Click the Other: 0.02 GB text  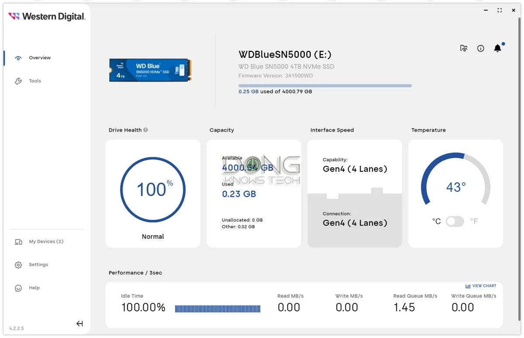pos(238,227)
